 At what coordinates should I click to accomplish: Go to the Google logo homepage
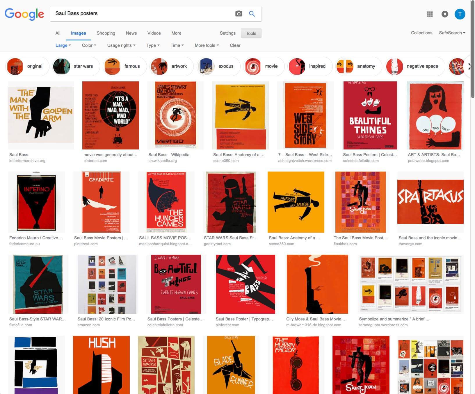(24, 14)
